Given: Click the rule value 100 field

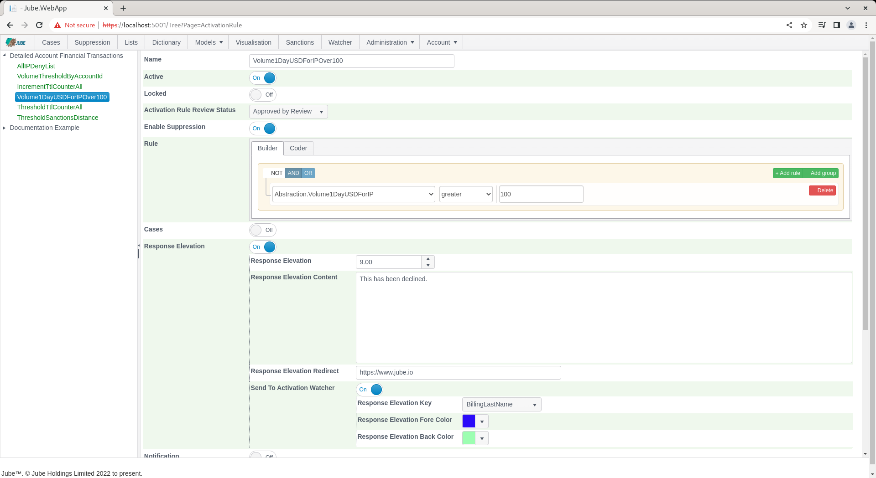Looking at the screenshot, I should pyautogui.click(x=541, y=194).
